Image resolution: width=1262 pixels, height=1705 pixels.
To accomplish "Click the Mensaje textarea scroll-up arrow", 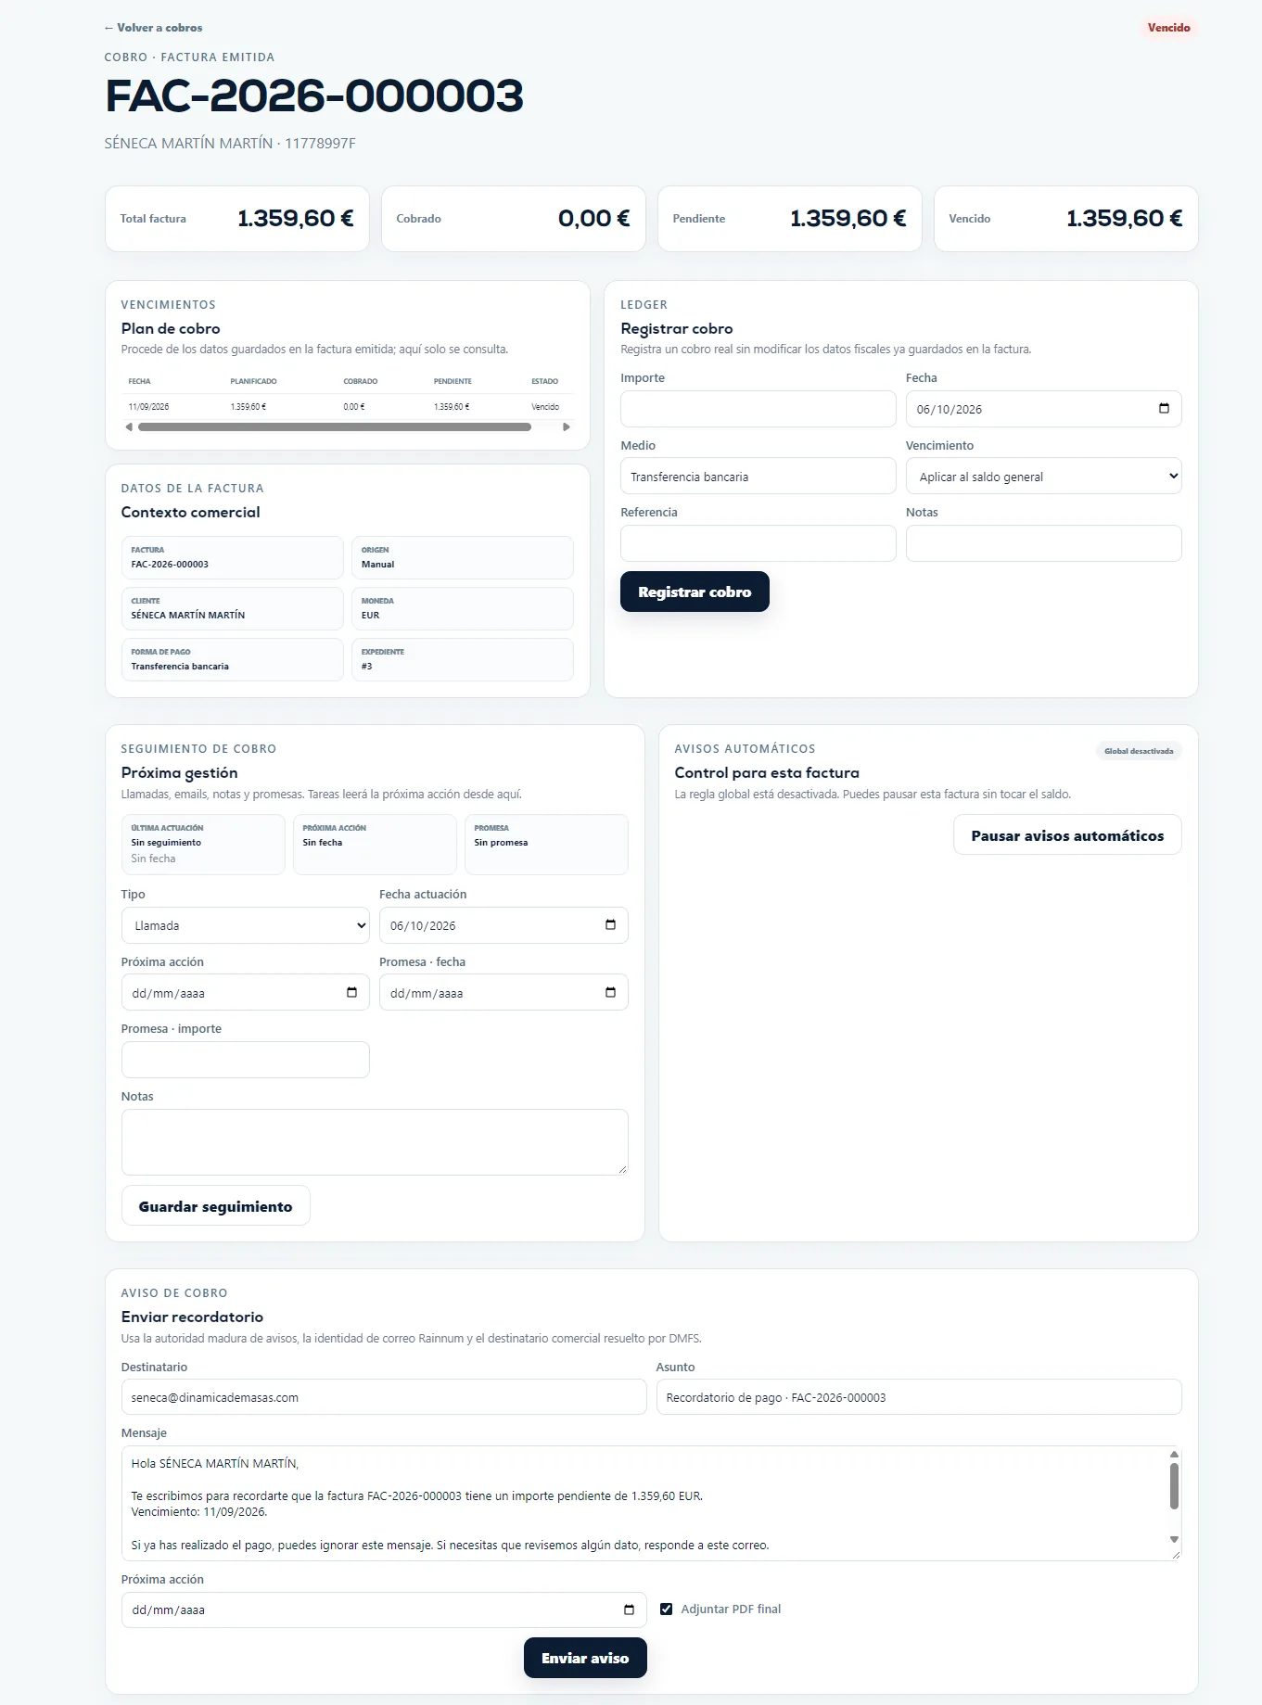I will [1174, 1455].
